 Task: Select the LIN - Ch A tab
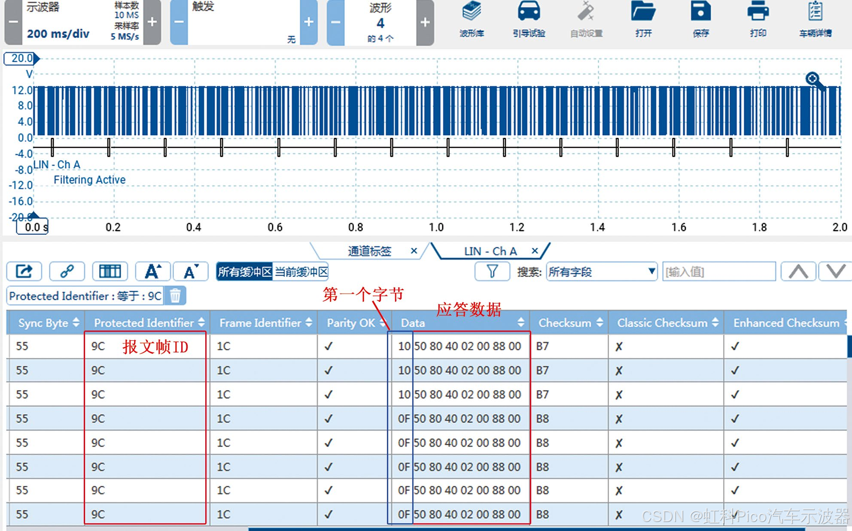[490, 251]
